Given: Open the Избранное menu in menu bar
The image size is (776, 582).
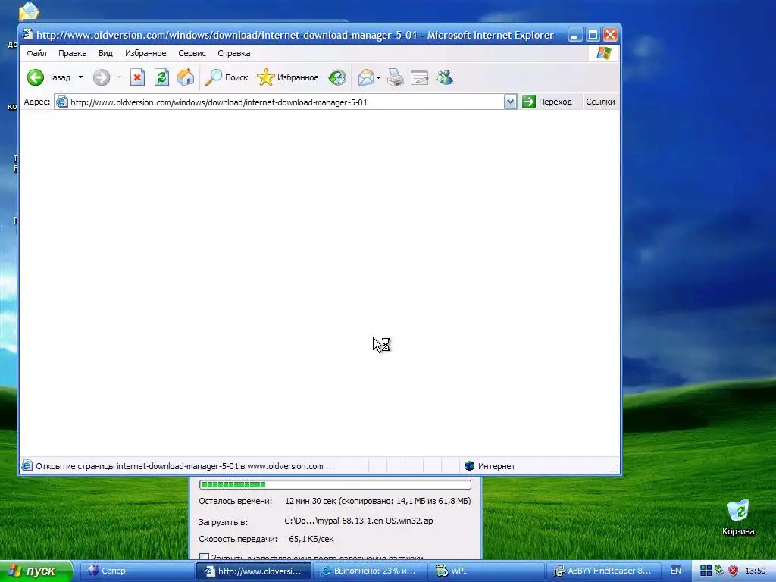Looking at the screenshot, I should tap(145, 53).
